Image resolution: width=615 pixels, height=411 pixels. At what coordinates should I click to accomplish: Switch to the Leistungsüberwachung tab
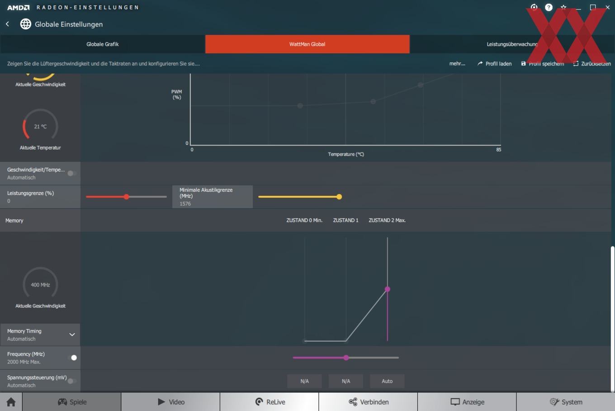[512, 44]
